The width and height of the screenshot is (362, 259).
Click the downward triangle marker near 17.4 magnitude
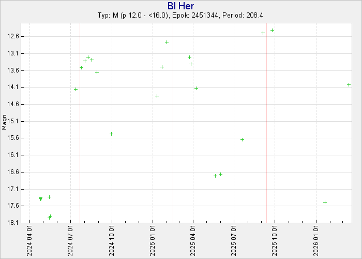click(41, 199)
